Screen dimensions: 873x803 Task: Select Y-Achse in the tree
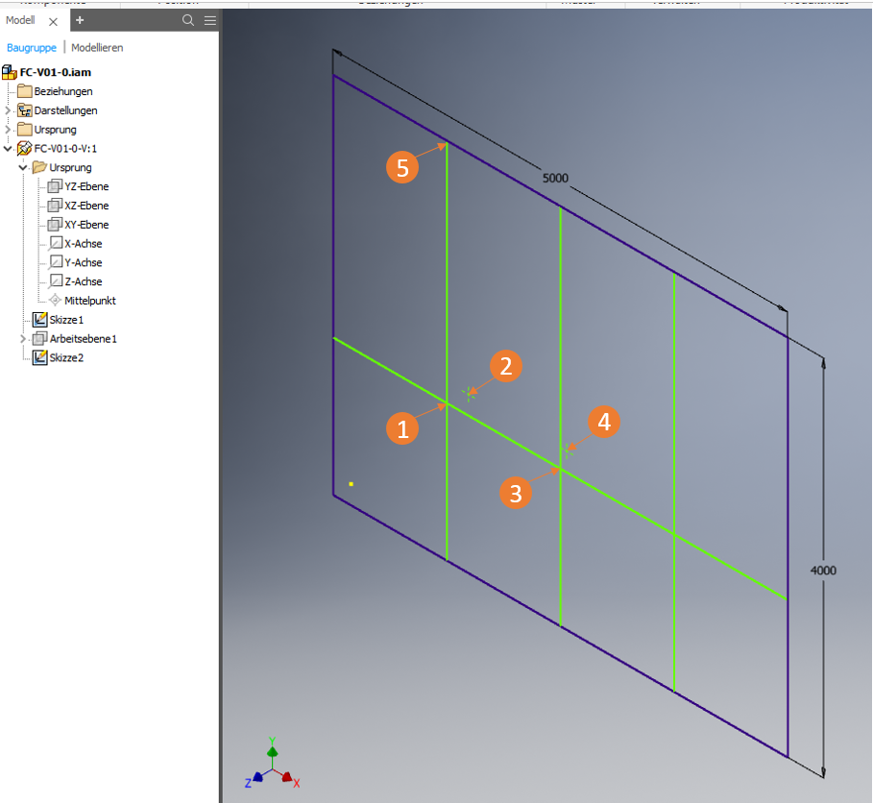pyautogui.click(x=83, y=262)
